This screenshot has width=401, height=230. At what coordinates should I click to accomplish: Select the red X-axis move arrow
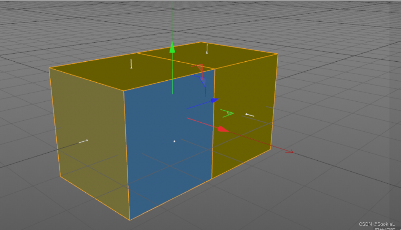(222, 129)
